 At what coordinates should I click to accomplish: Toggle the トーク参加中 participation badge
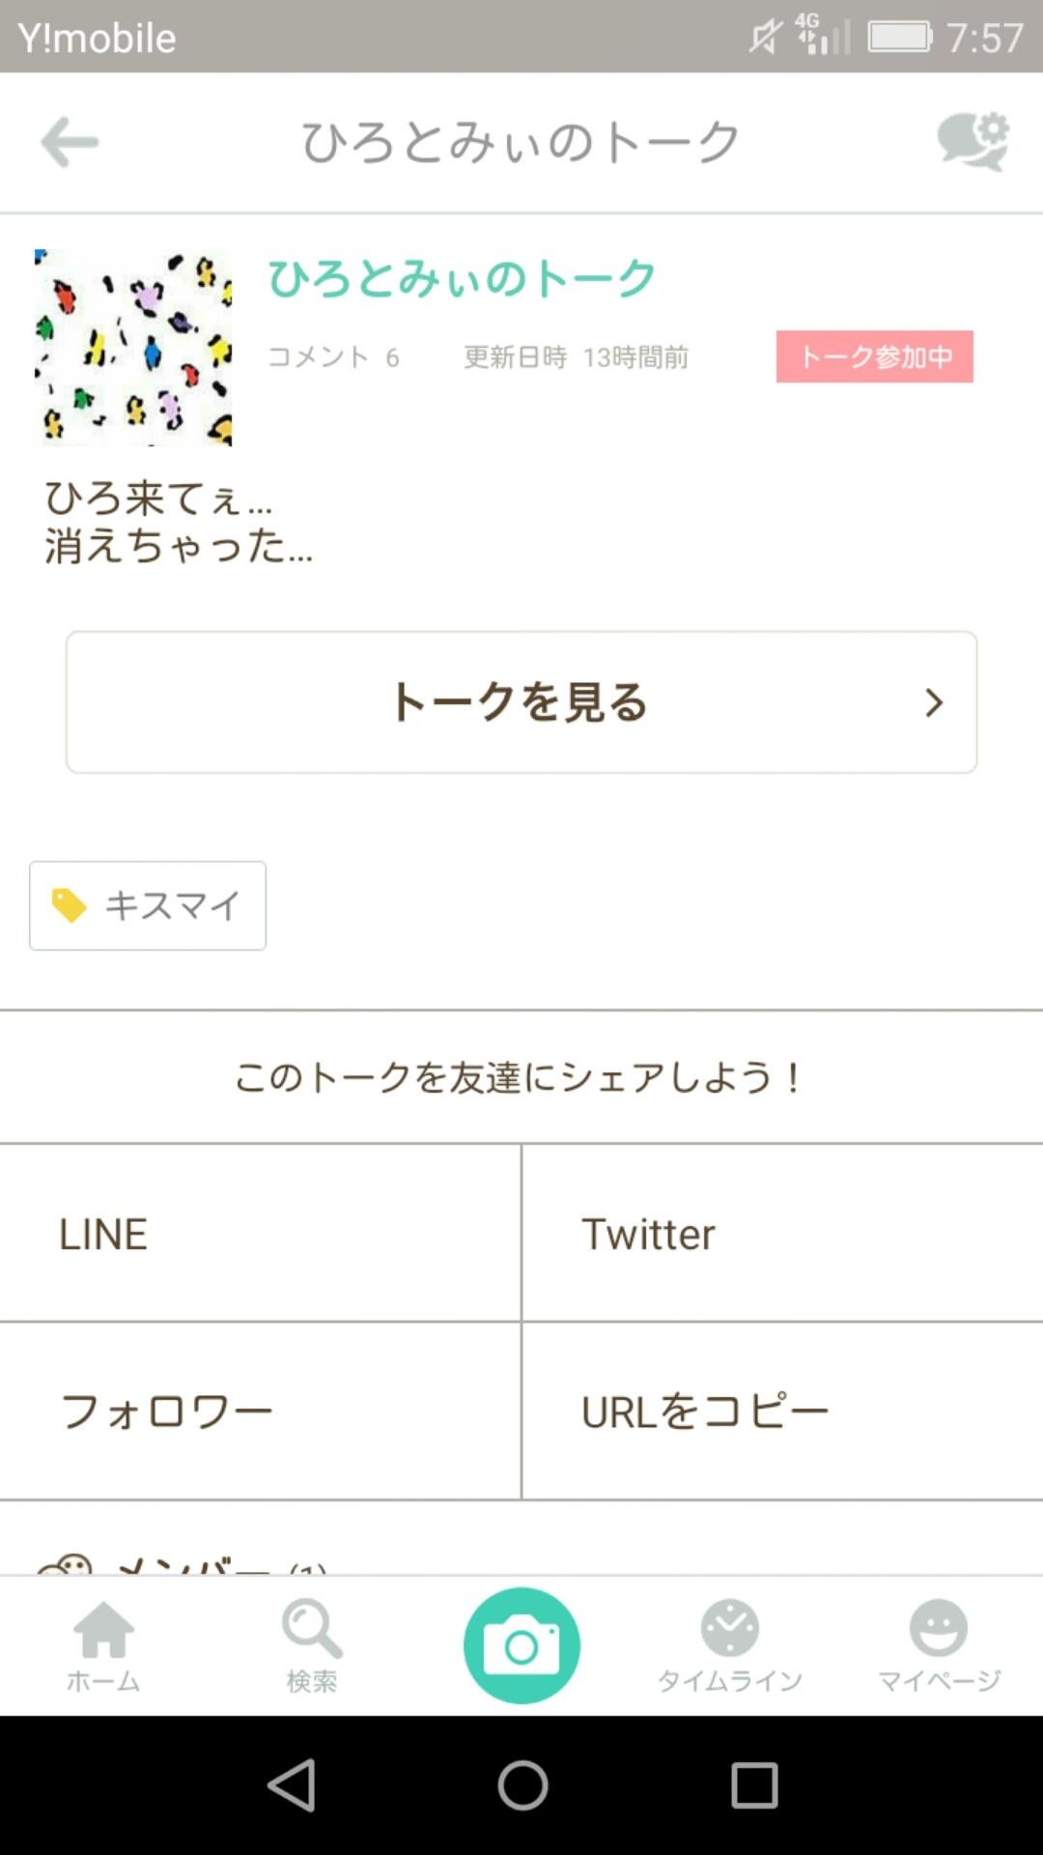click(874, 357)
